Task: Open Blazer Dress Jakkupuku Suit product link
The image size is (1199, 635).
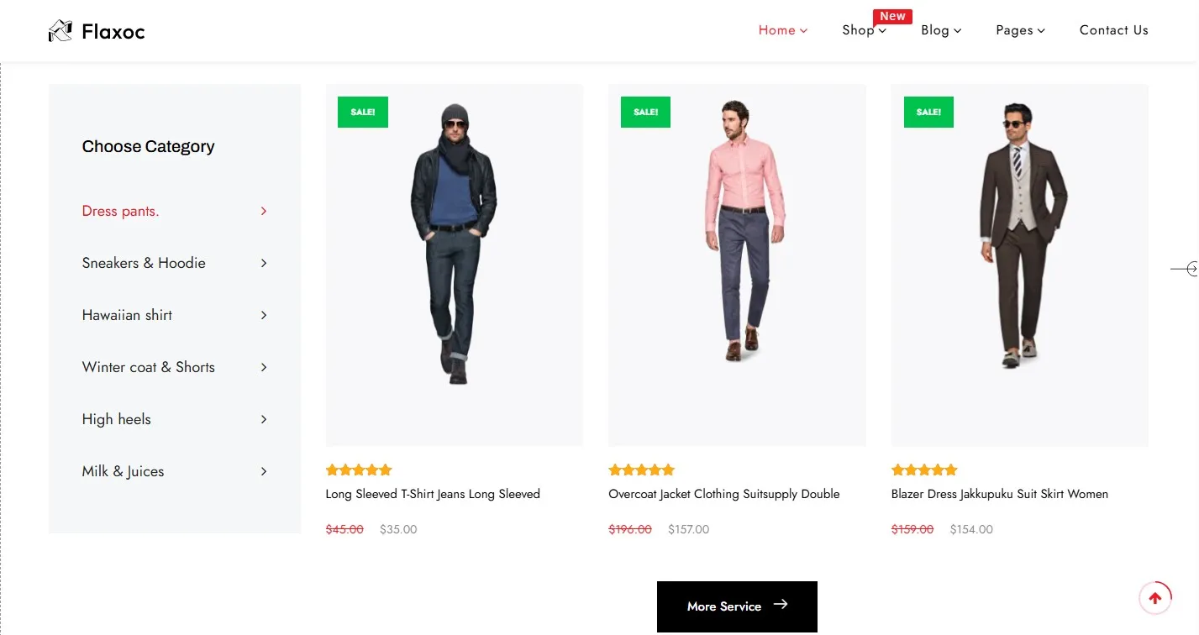Action: point(999,494)
